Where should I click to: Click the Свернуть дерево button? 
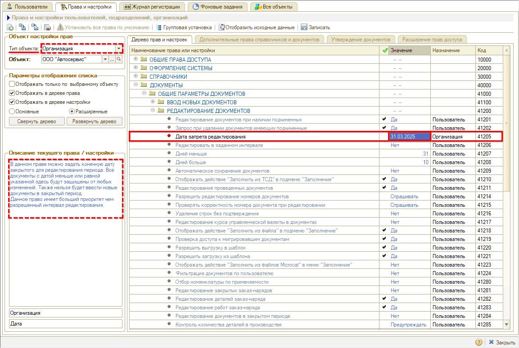point(37,121)
